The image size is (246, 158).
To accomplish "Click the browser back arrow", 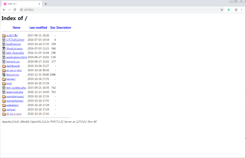I will [4, 10].
